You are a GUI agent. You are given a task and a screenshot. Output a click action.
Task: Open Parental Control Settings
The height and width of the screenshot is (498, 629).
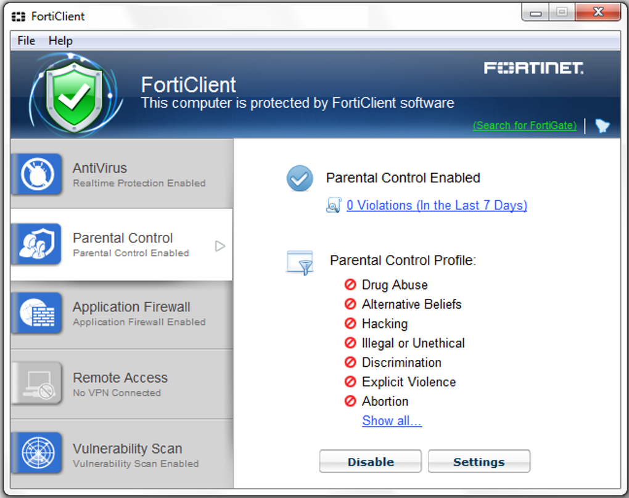[x=479, y=461]
